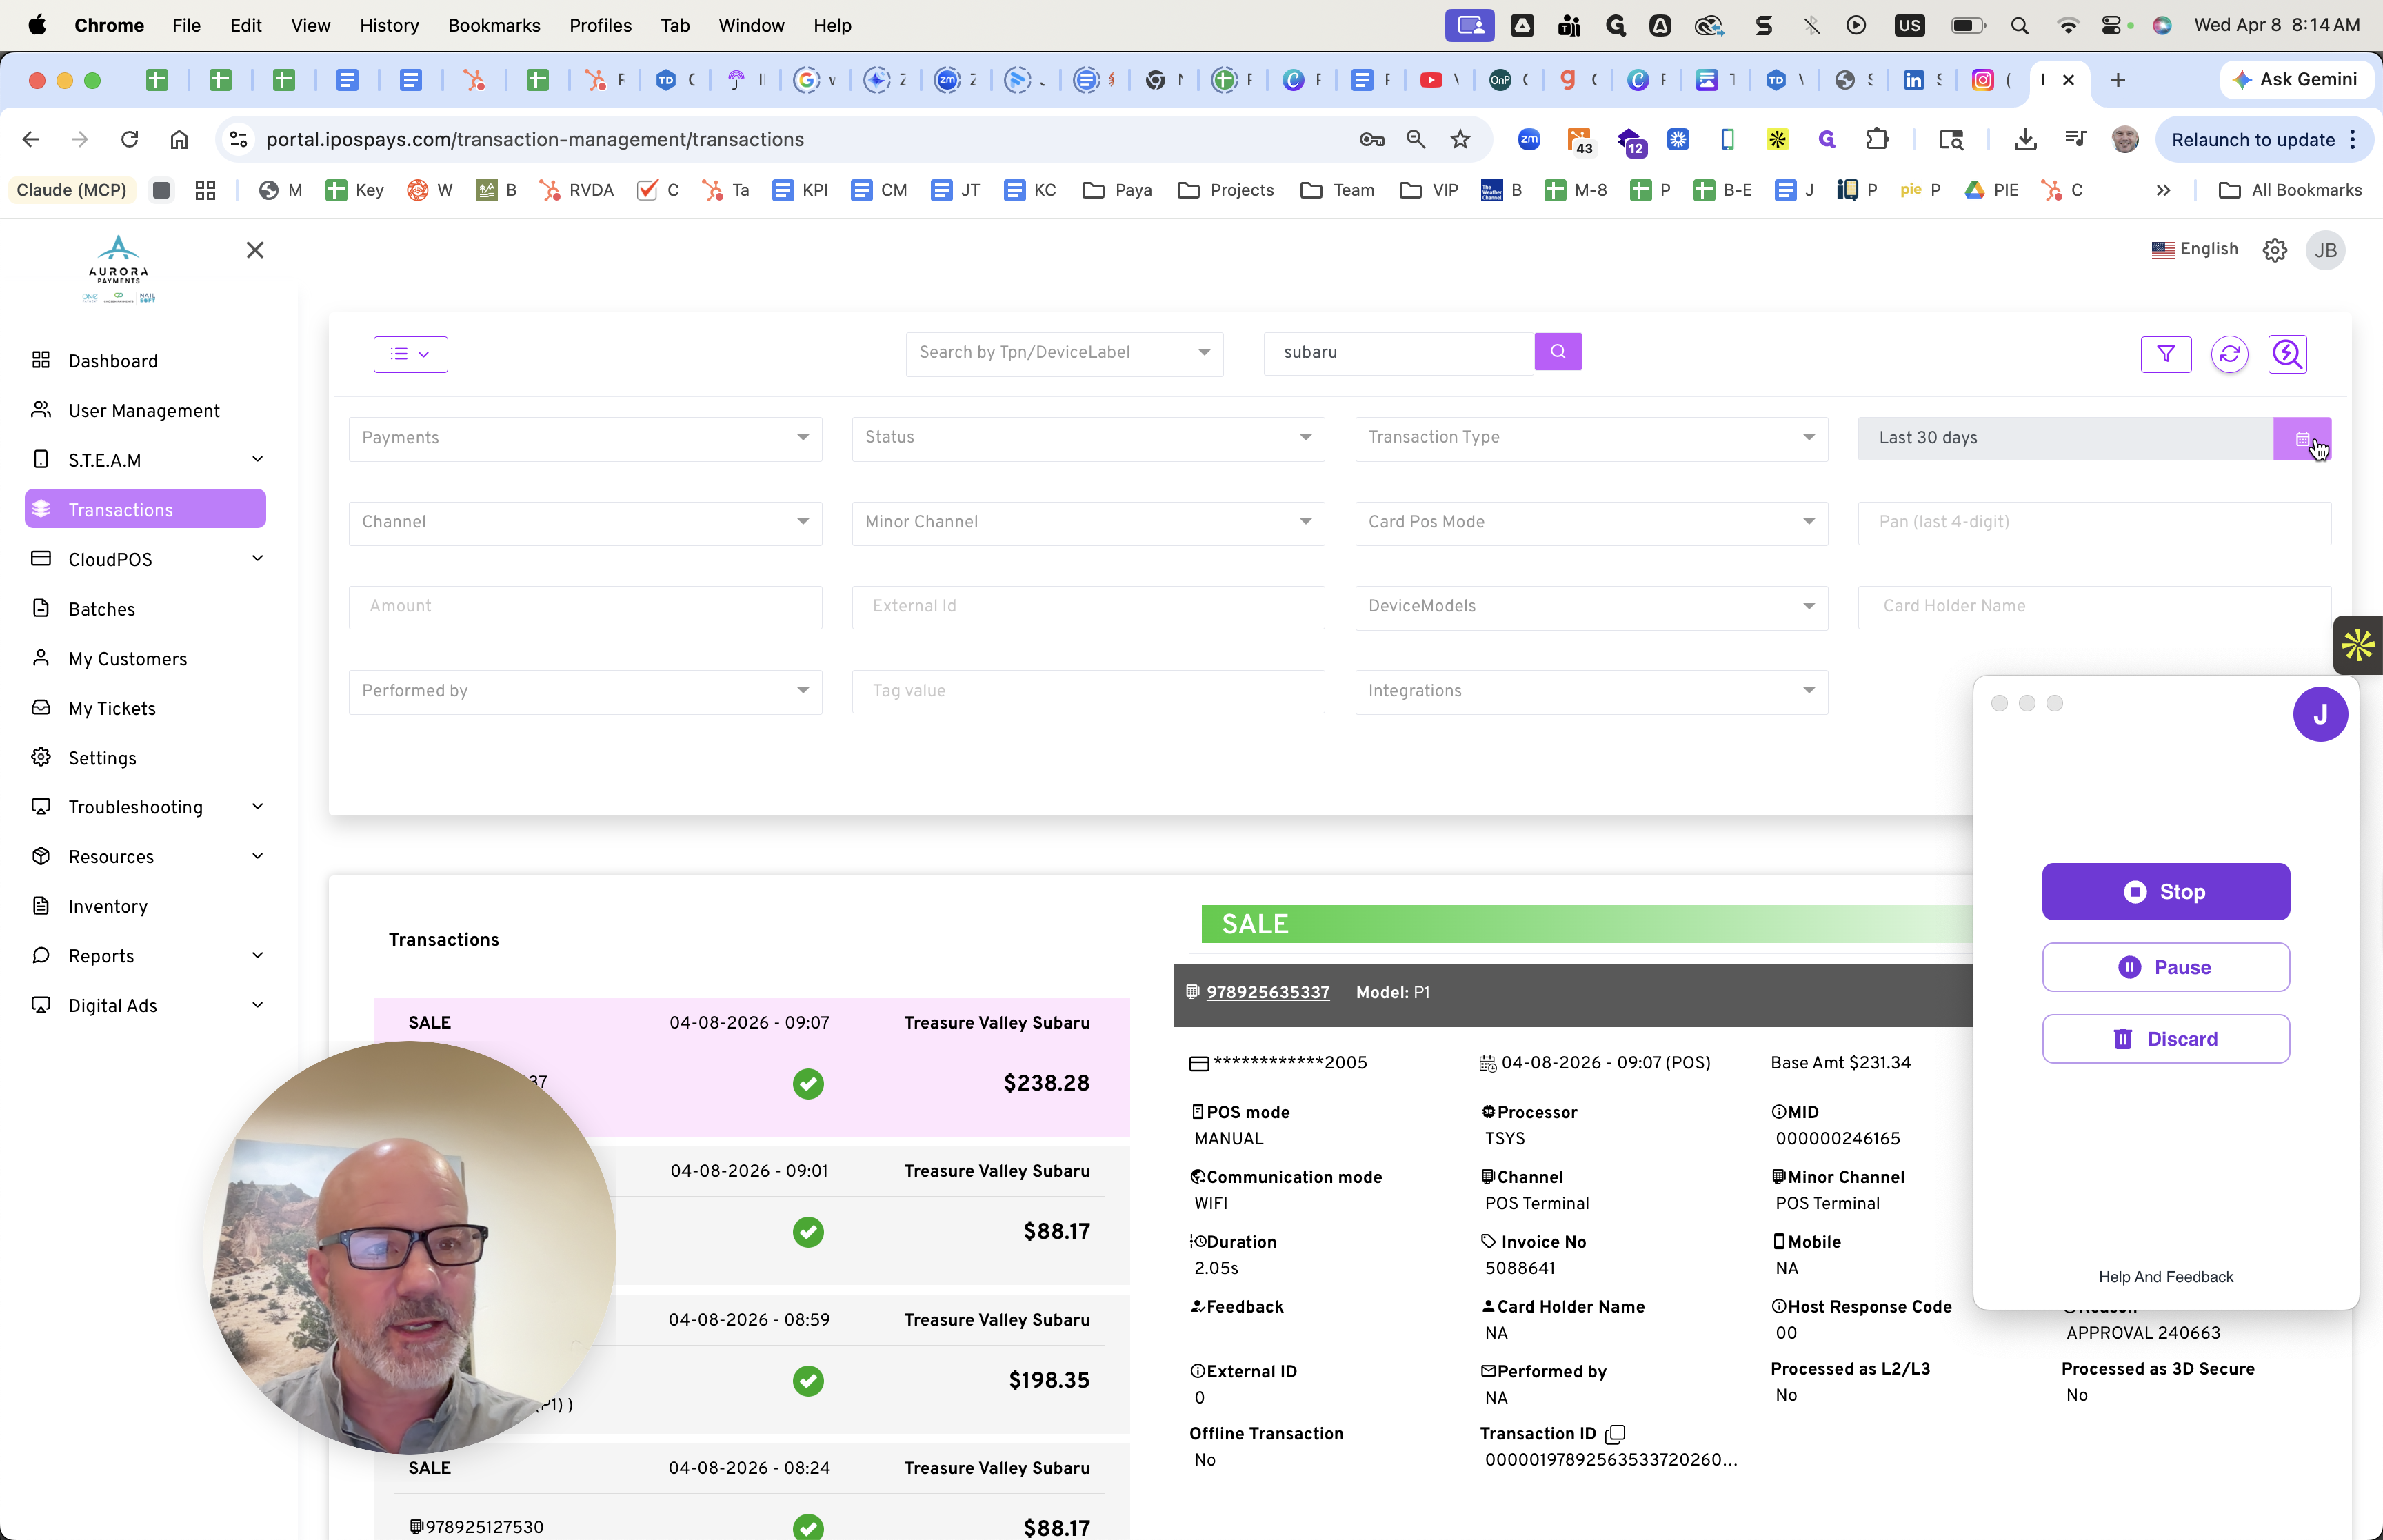Open the Card Pos Mode dropdown
The height and width of the screenshot is (1540, 2383).
(x=1590, y=522)
